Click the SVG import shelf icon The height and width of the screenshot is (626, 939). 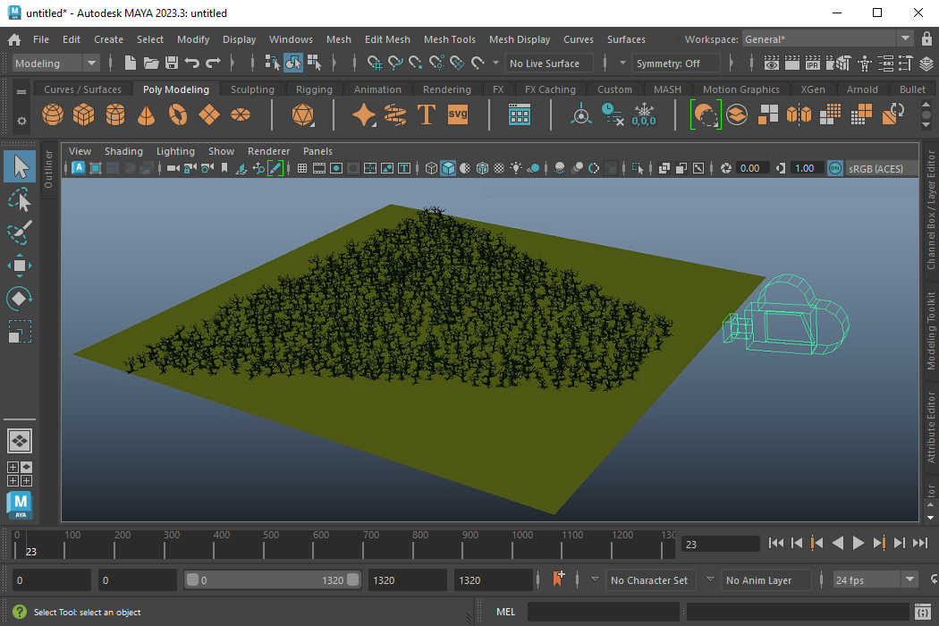click(x=458, y=114)
